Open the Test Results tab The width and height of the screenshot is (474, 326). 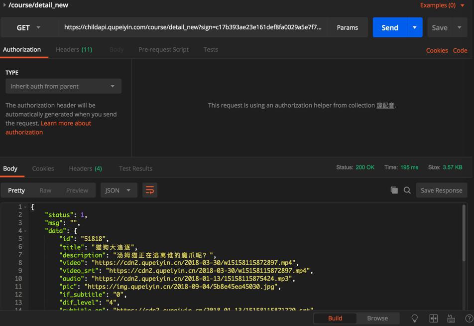click(136, 168)
